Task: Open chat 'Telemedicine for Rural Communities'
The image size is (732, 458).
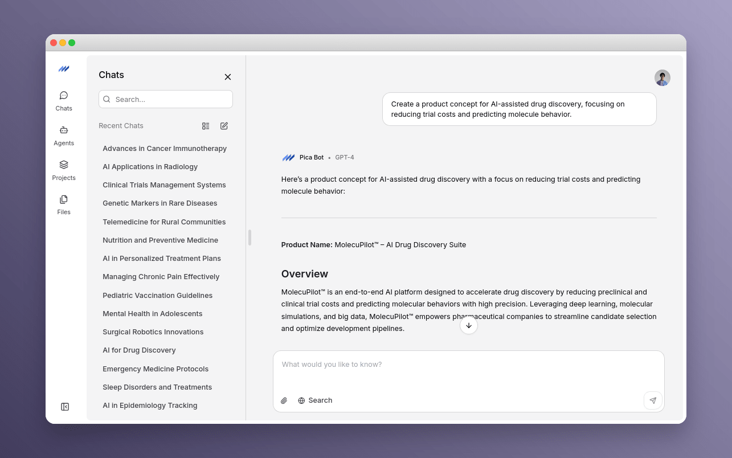Action: [164, 222]
